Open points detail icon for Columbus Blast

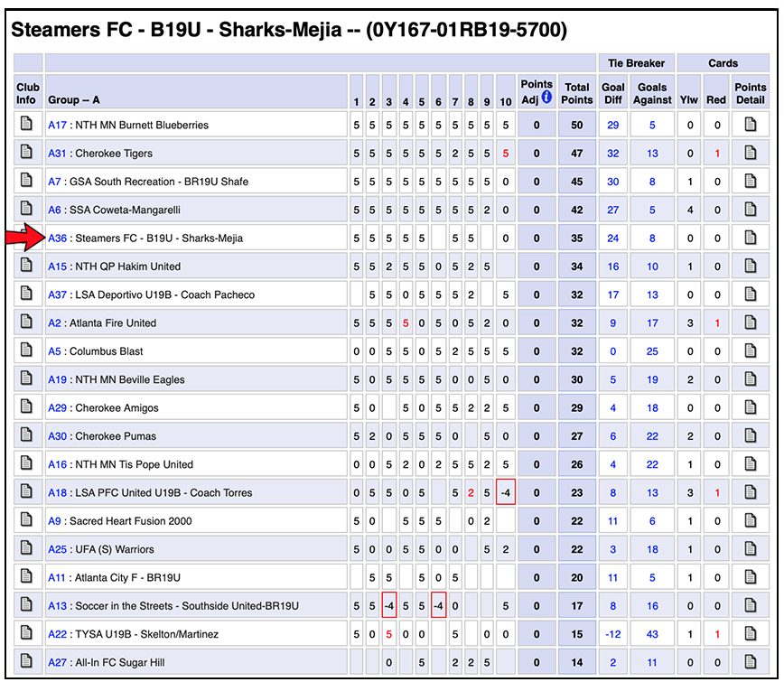click(750, 350)
